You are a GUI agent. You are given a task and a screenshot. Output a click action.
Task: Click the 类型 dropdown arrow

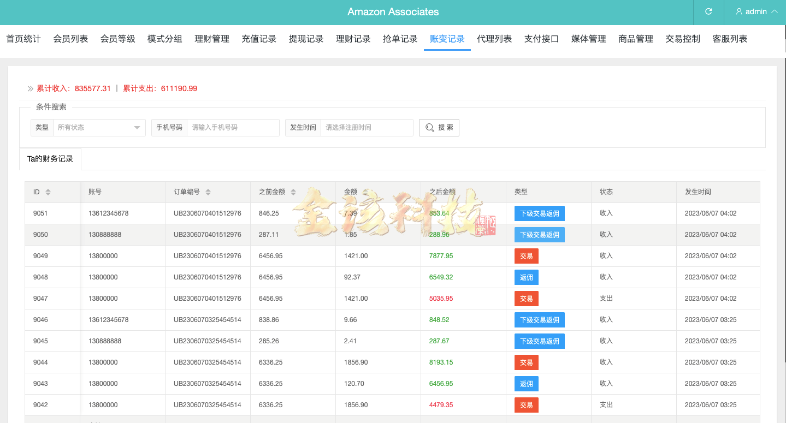pyautogui.click(x=136, y=127)
